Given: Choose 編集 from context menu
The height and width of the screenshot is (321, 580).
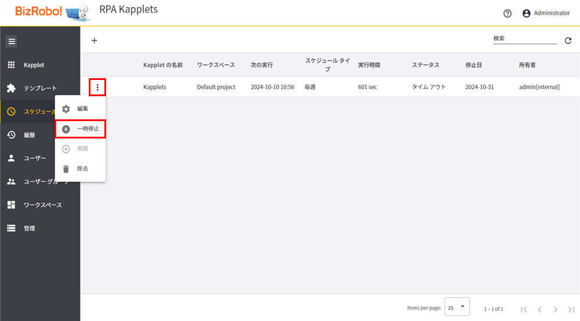Looking at the screenshot, I should tap(80, 108).
